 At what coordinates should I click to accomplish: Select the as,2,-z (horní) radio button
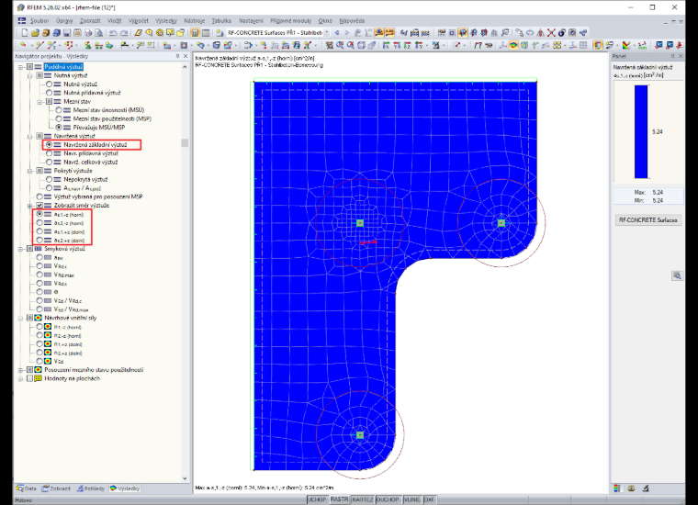[x=39, y=223]
